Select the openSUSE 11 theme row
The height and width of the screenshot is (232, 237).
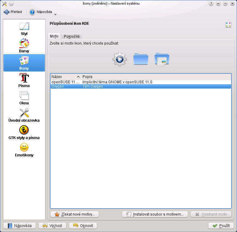tap(141, 82)
